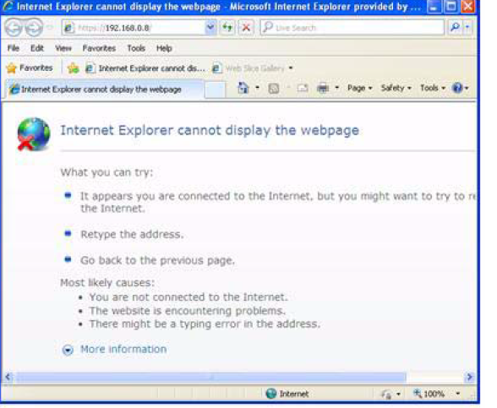
Task: Click the Add to Favorites bar icon
Action: click(74, 68)
